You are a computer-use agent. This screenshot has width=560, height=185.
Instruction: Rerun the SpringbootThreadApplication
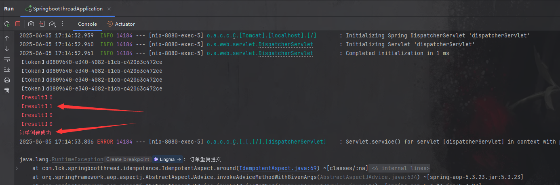tap(7, 24)
